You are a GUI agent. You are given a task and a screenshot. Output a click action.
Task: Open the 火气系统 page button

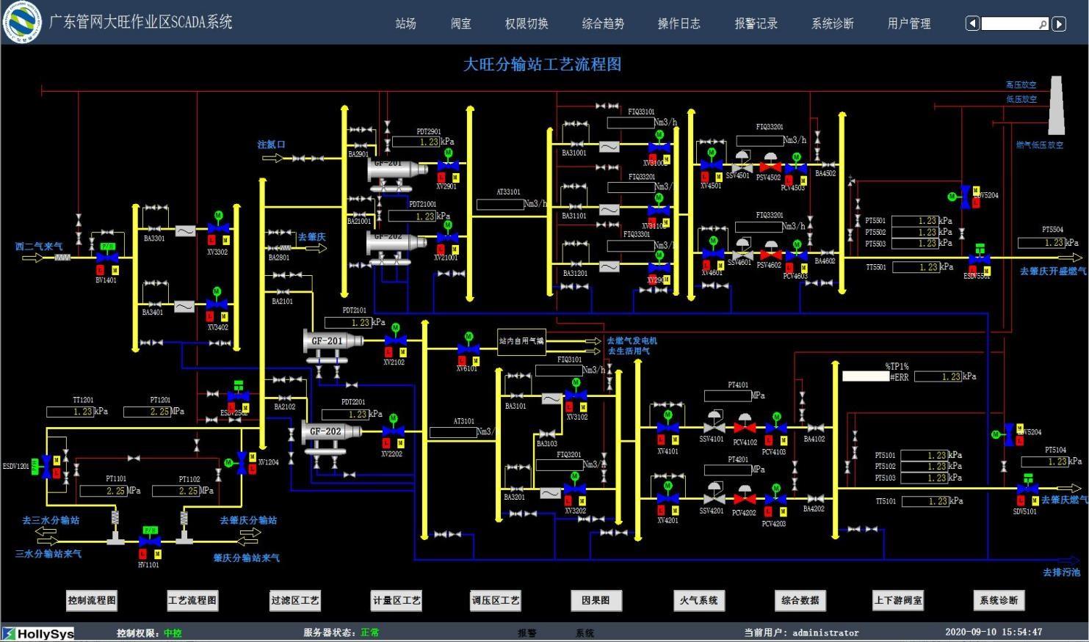point(698,600)
